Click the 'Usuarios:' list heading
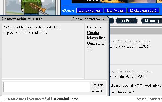 click(x=94, y=27)
